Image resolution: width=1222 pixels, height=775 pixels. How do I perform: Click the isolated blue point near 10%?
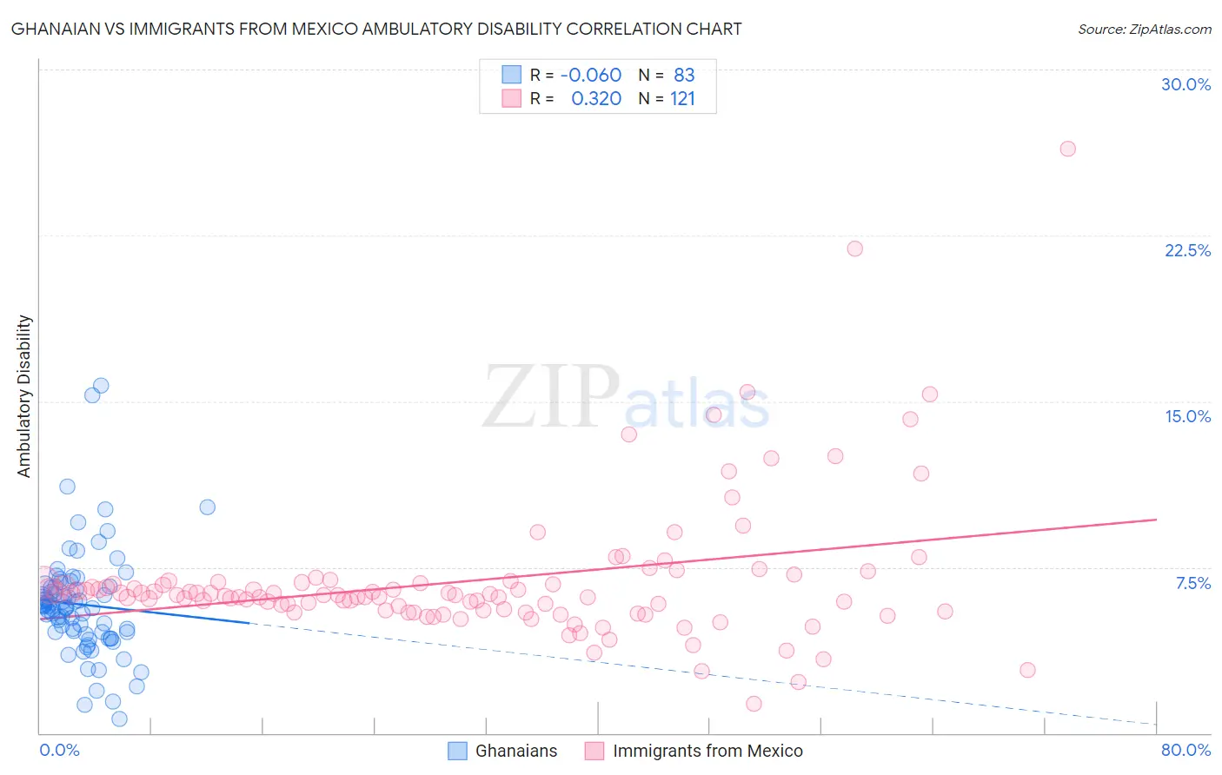(208, 507)
